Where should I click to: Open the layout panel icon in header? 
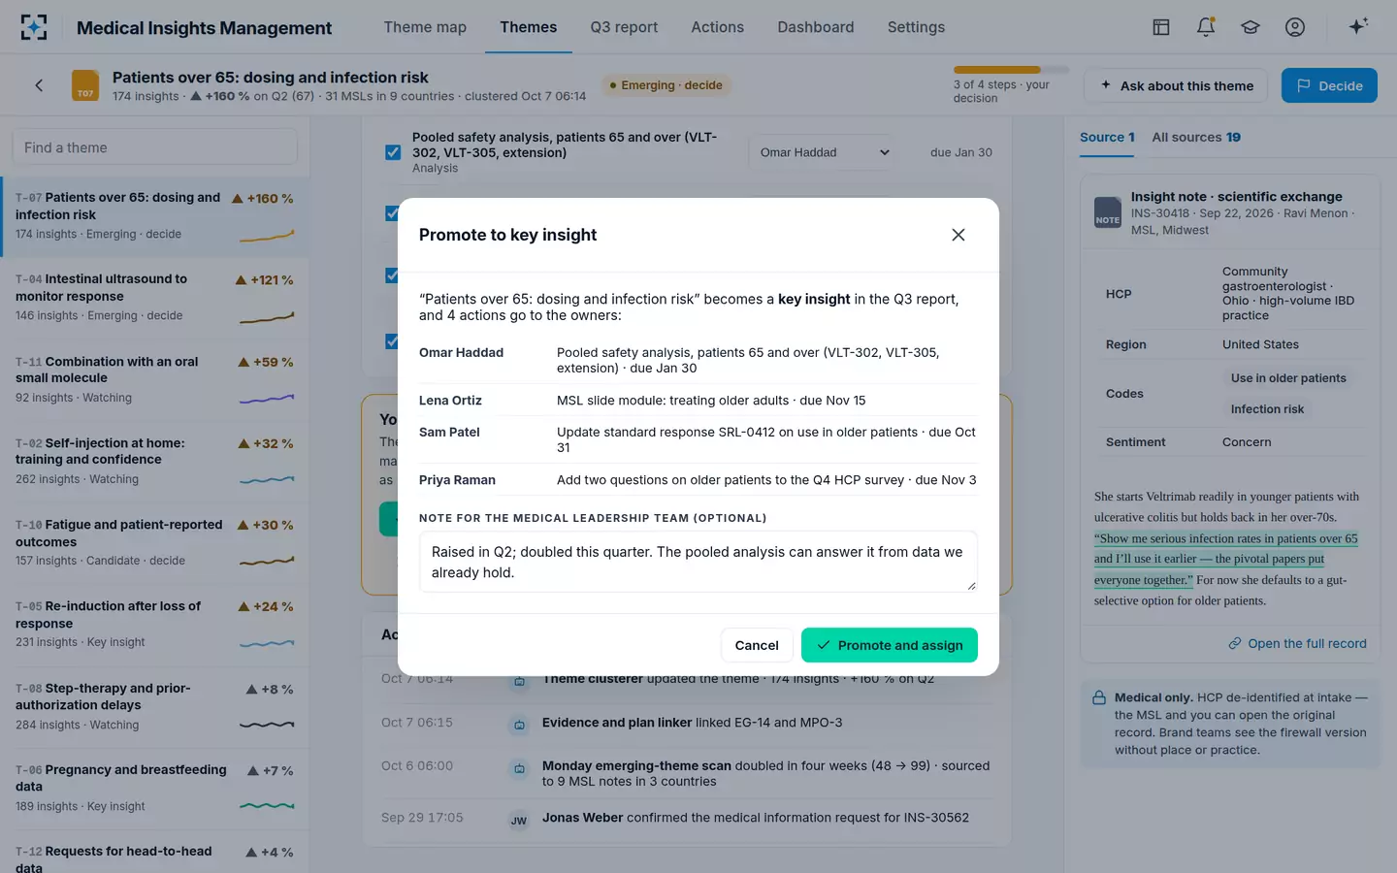point(1161,27)
